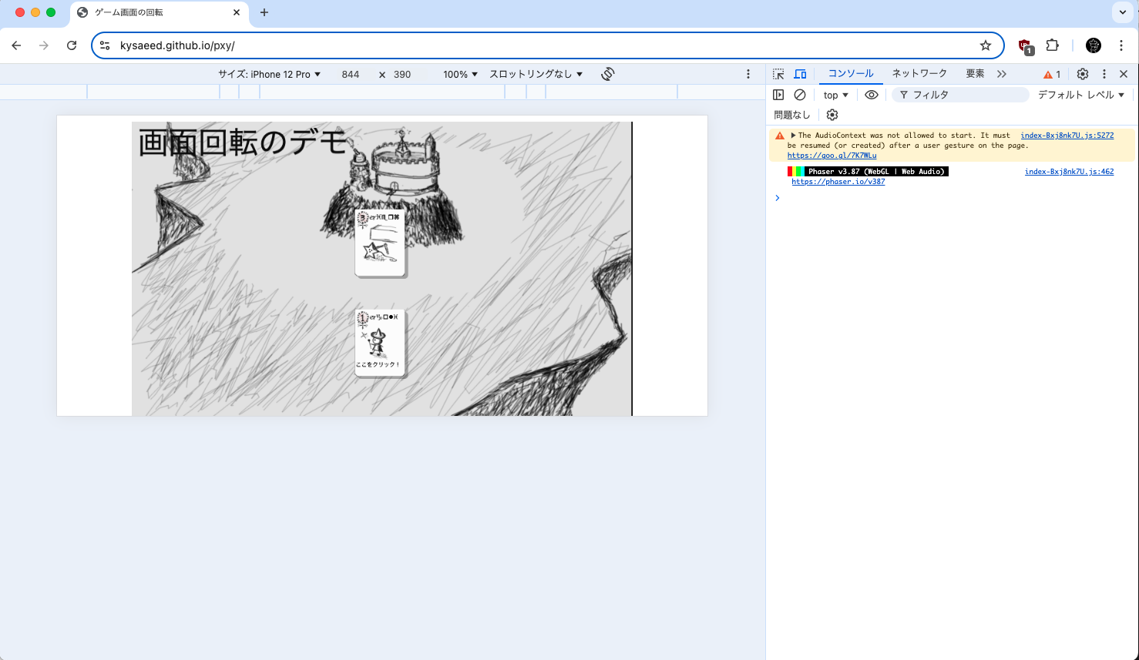Open the index-Bxj8nk7U.js:5272 source link
Screen dimensions: 1139x660
point(1067,135)
